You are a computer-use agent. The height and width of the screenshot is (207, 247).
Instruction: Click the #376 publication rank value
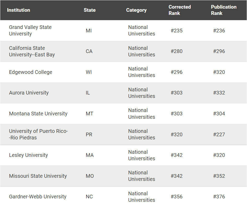pos(219,197)
